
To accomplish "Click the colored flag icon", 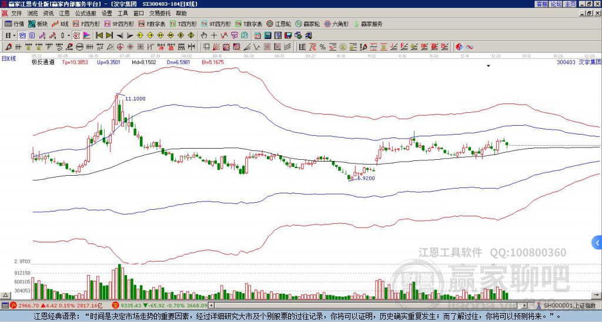I will [x=87, y=36].
